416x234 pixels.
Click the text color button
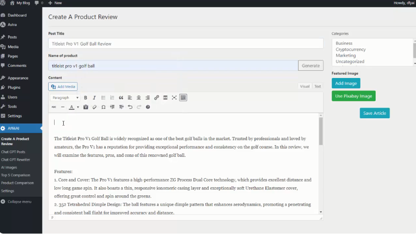coord(72,107)
